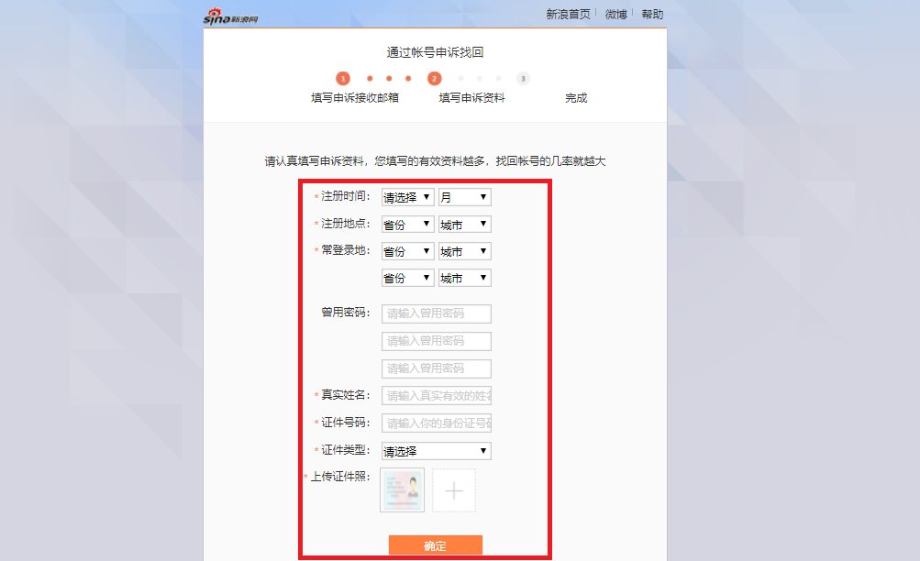Click the orange 确定 submit button

click(x=435, y=545)
